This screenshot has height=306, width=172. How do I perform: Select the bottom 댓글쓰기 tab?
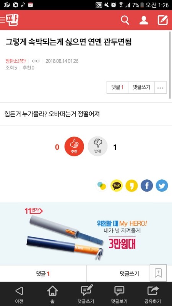pyautogui.click(x=118, y=273)
